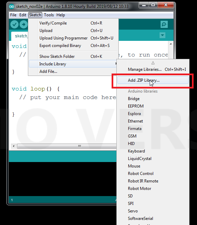197x225 pixels.
Task: Open the Serial Monitor magnifier icon
Action: tap(164, 24)
